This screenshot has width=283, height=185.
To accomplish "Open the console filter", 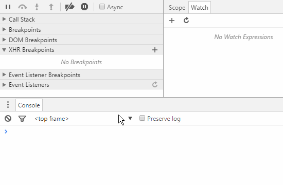I will 22,119.
